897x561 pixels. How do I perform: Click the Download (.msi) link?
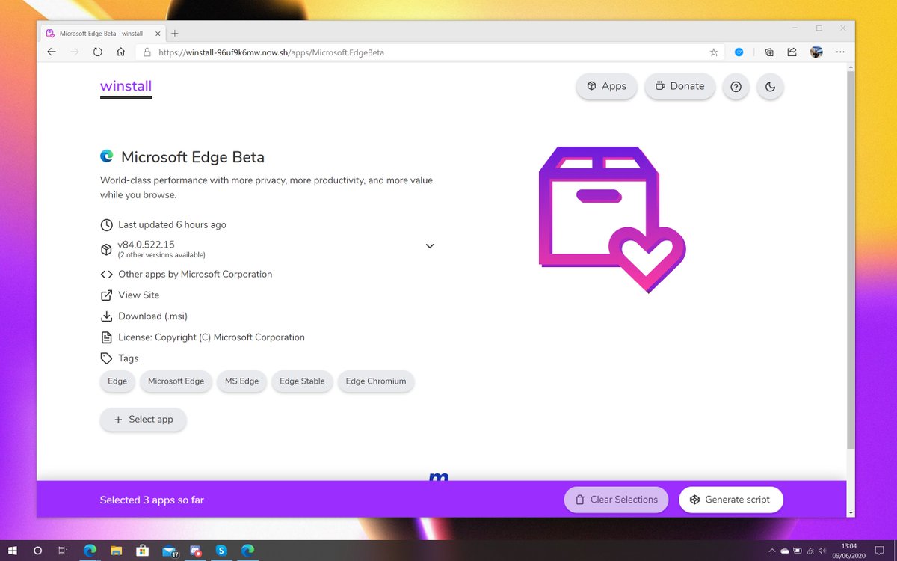152,316
